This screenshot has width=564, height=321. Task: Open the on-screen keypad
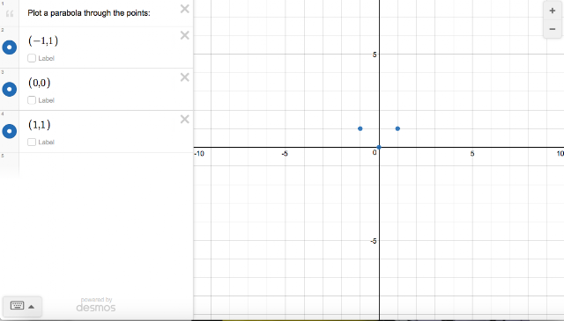click(x=17, y=306)
